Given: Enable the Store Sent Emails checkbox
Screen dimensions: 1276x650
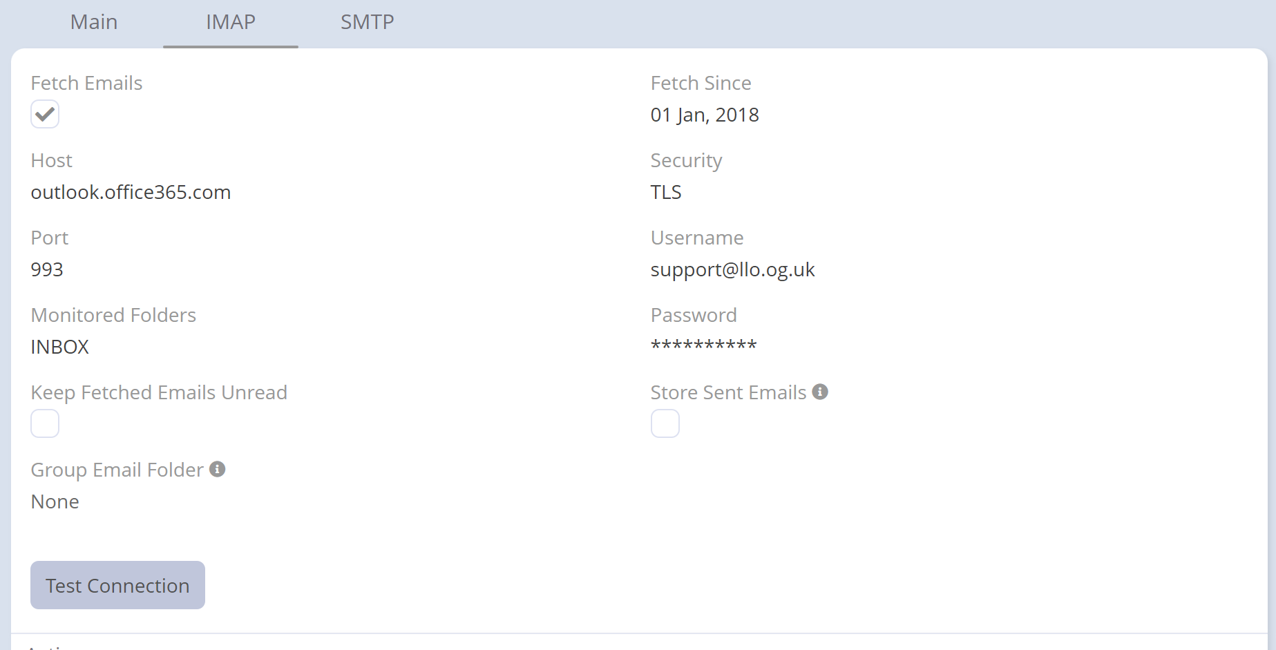Looking at the screenshot, I should [665, 423].
